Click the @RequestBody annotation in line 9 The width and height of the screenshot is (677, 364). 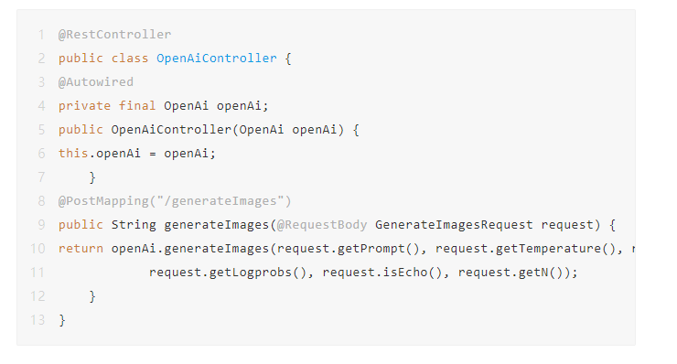322,225
